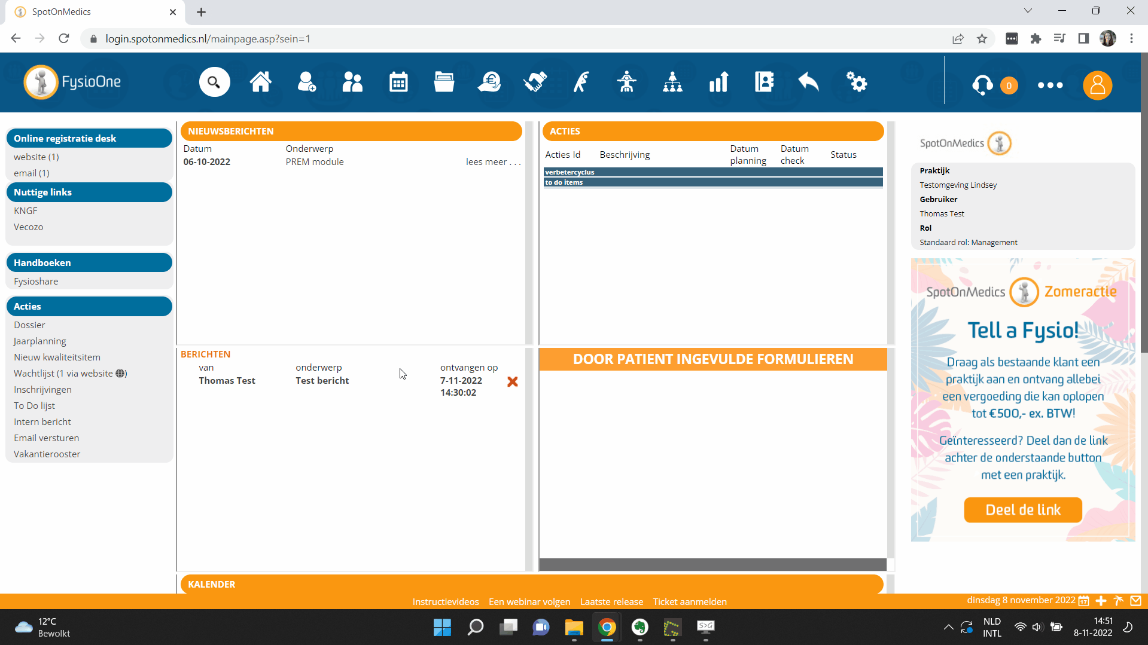Select Jaarplanning in the Acties sidebar
The height and width of the screenshot is (645, 1148).
point(40,341)
